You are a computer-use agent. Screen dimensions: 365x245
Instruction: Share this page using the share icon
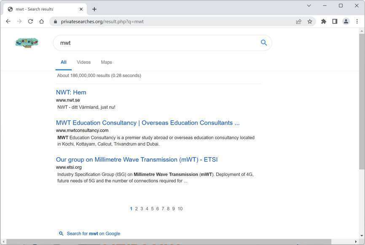click(298, 21)
